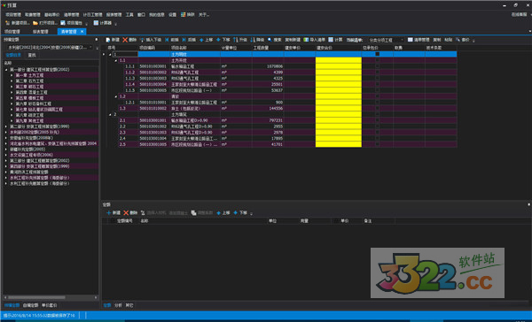532x322 pixels.
Task: Click the 套价 icon at toolbar end
Action: 458,40
